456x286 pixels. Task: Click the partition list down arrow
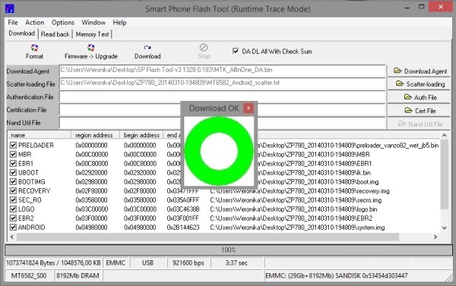(x=444, y=228)
